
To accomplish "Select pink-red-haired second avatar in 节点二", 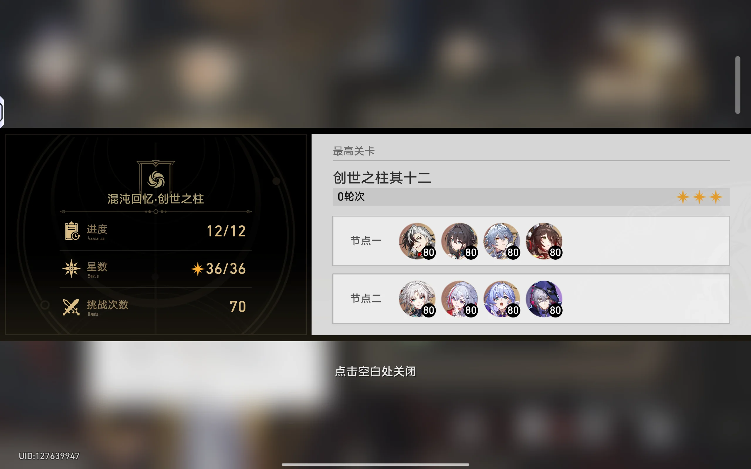I will pyautogui.click(x=459, y=299).
